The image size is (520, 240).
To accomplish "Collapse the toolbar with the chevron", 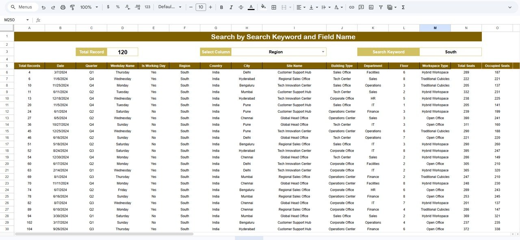I will [510, 7].
